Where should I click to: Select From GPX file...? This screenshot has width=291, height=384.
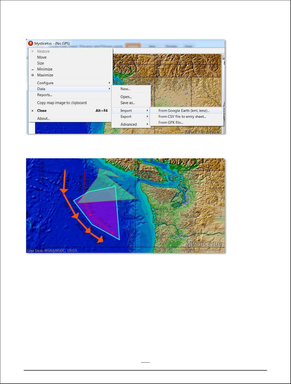click(186, 122)
